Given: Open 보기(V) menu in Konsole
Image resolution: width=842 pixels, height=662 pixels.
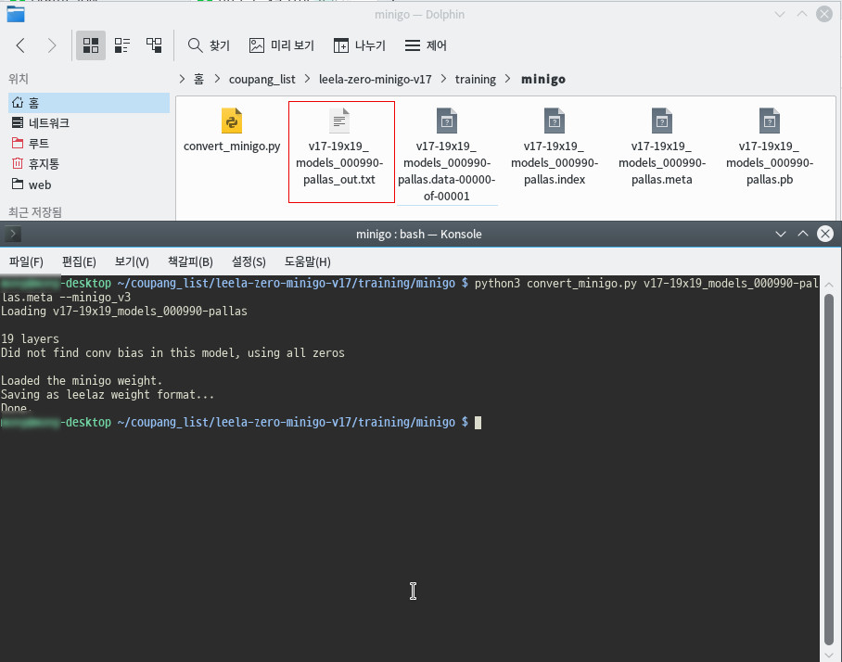Looking at the screenshot, I should click(x=132, y=261).
